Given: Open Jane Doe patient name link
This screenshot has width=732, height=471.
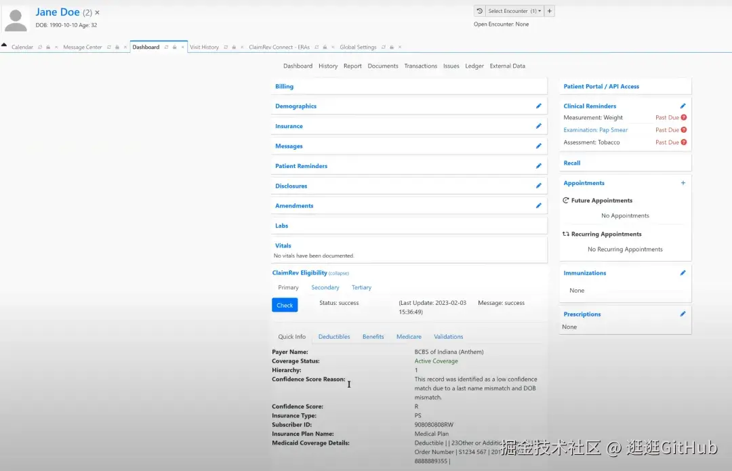Looking at the screenshot, I should (58, 12).
